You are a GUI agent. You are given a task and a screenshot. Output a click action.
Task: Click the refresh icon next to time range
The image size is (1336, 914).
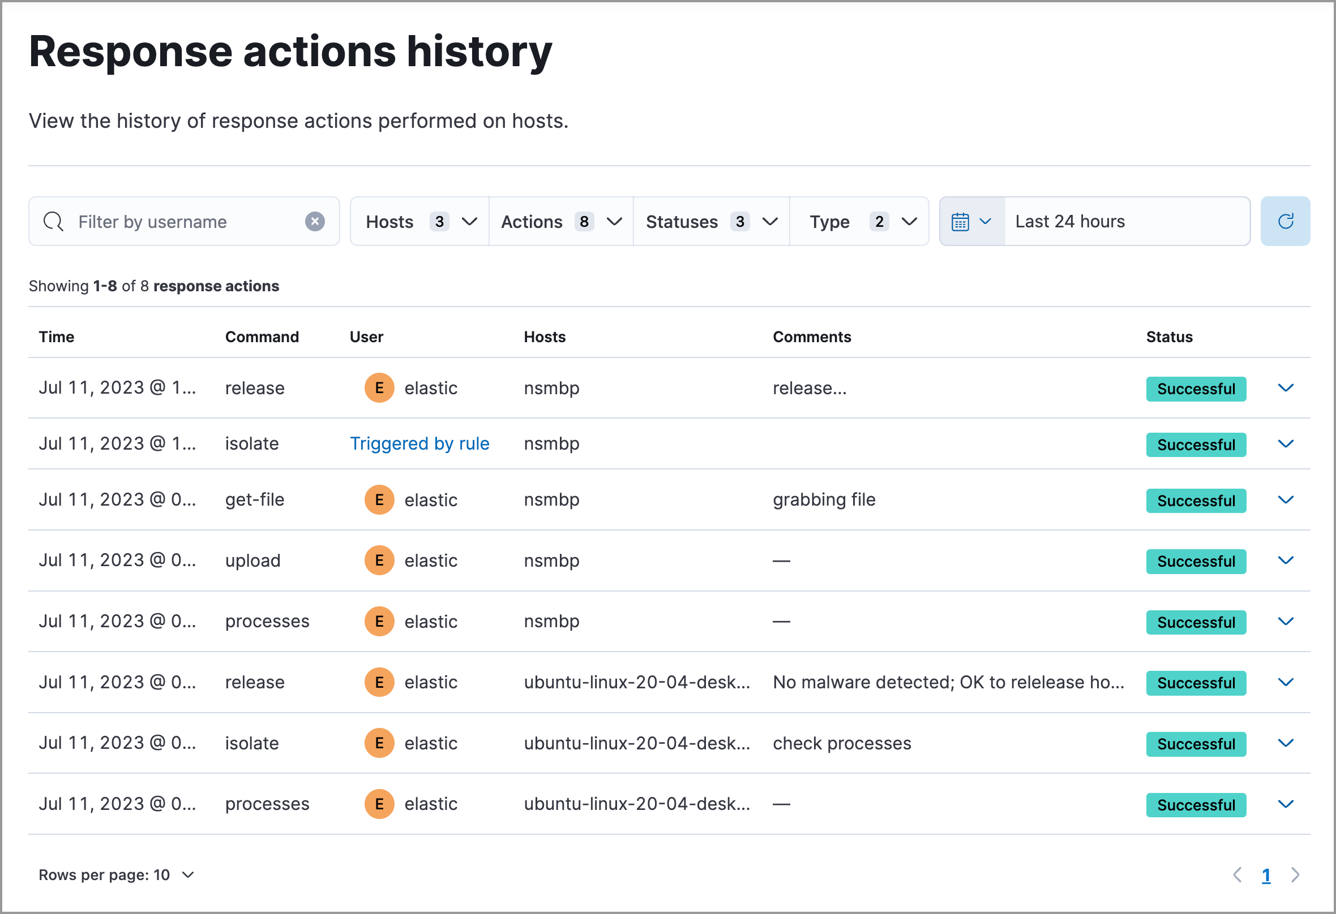[1285, 221]
